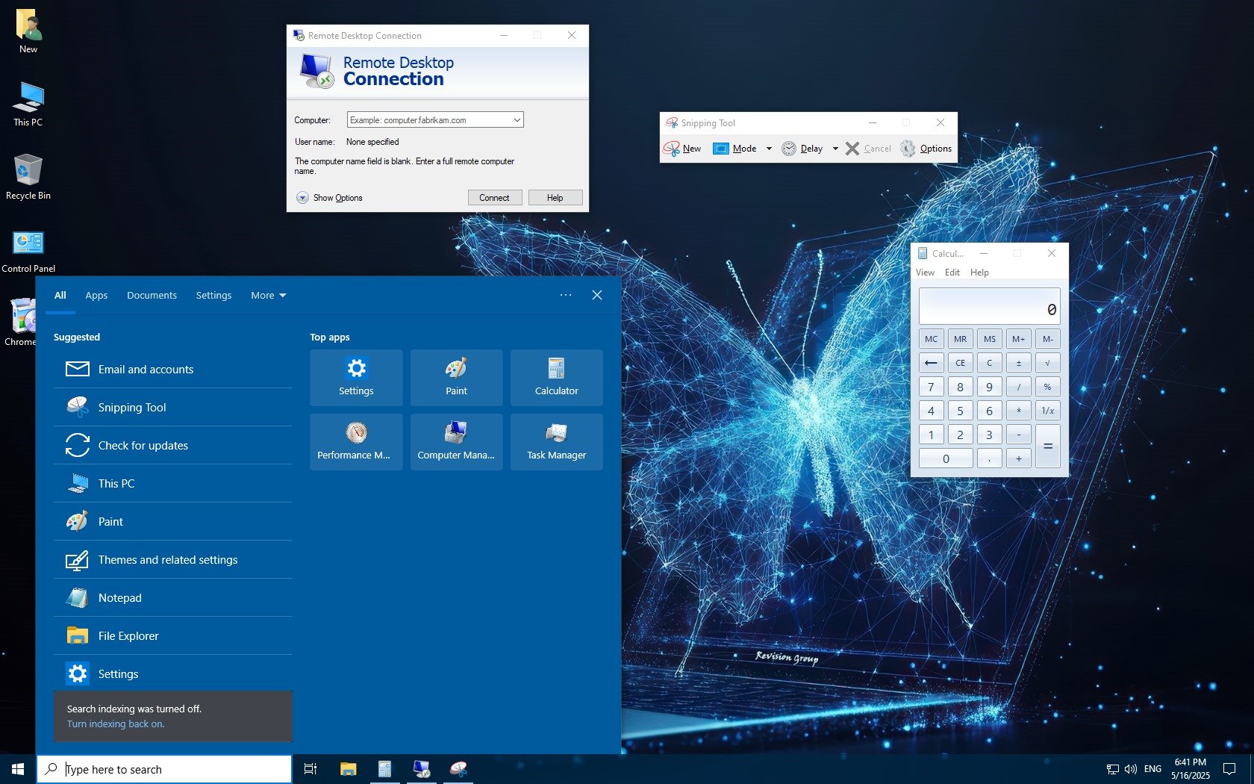Launch Performance Monitor from the Top apps tiles
This screenshot has width=1254, height=784.
tap(356, 441)
